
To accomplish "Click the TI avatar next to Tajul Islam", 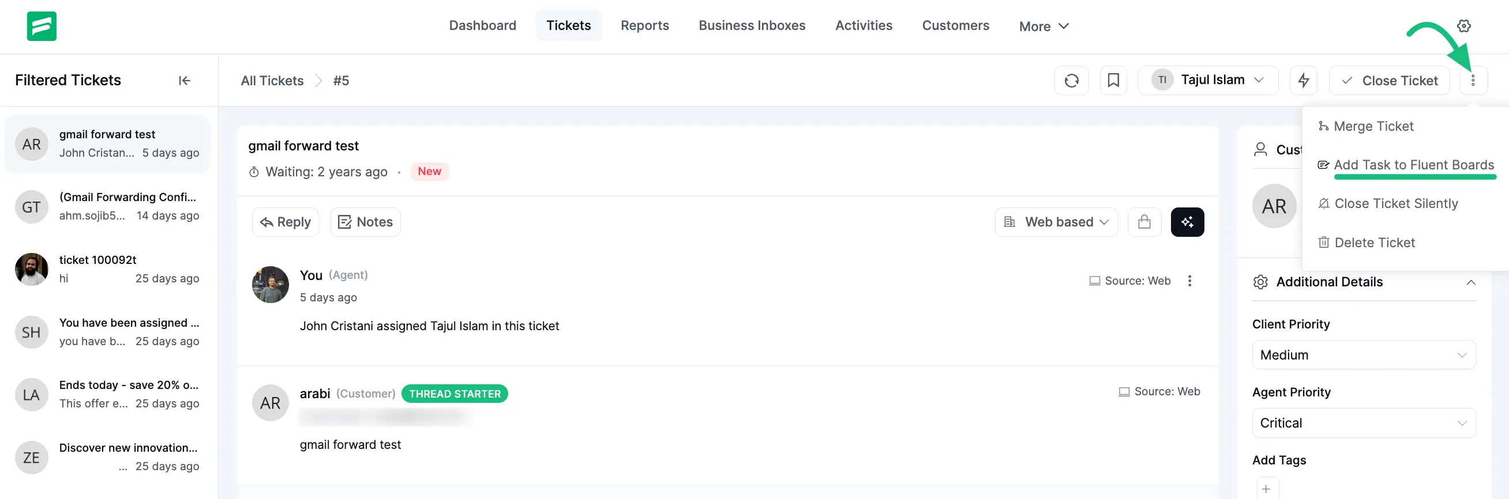I will click(1162, 80).
